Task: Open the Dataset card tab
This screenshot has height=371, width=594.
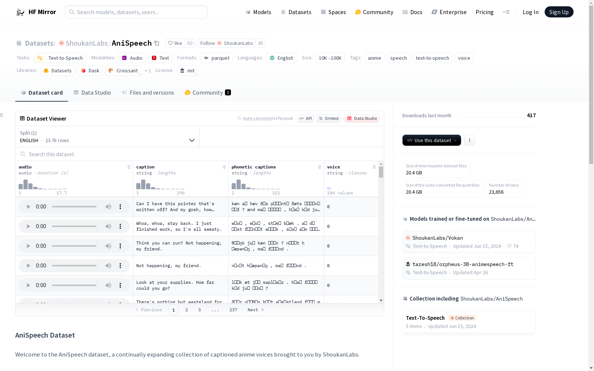Action: click(x=42, y=93)
